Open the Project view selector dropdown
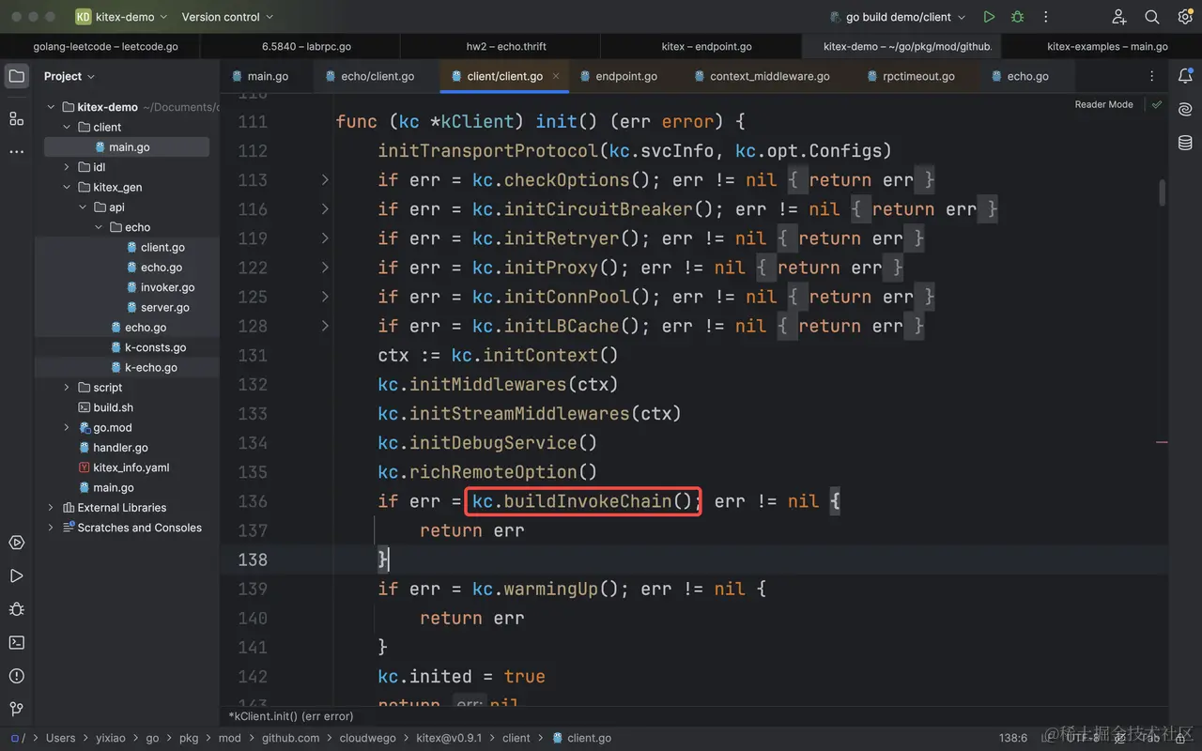The height and width of the screenshot is (751, 1202). tap(69, 76)
